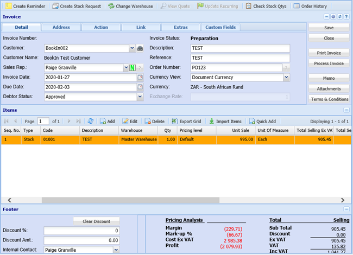This screenshot has width=353, height=255.
Task: Refresh the items grid
Action: [91, 122]
